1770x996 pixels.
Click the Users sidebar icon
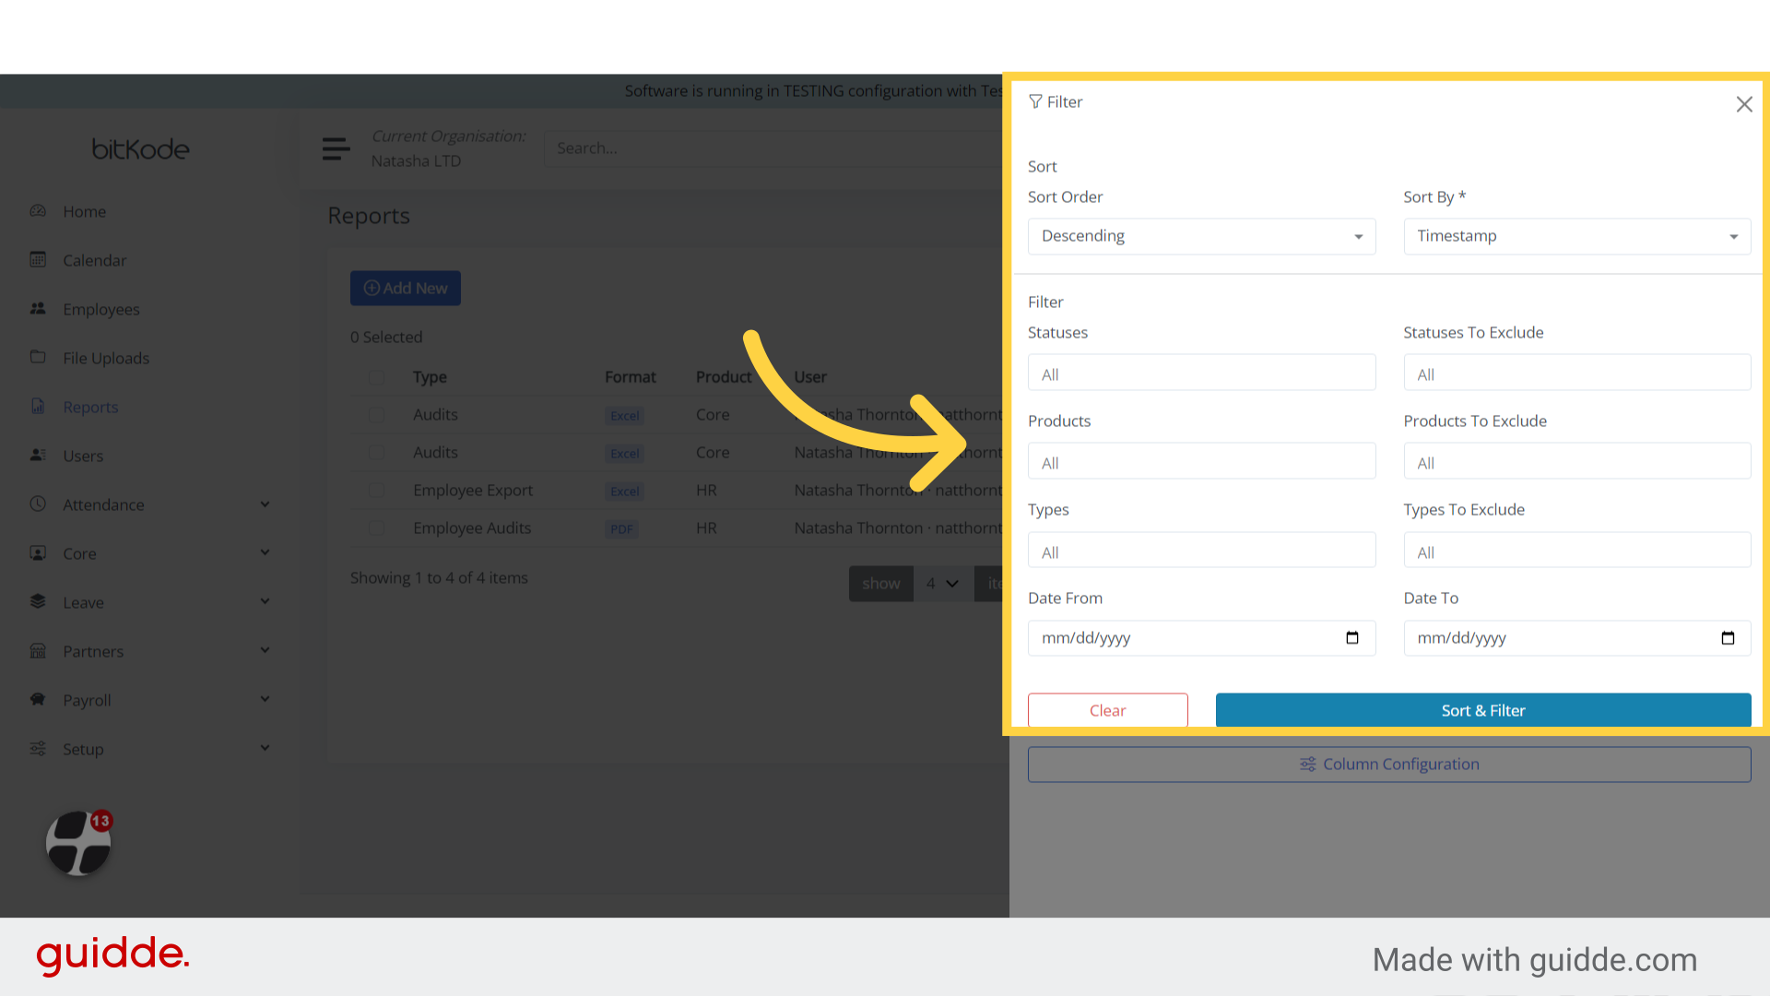coord(38,456)
